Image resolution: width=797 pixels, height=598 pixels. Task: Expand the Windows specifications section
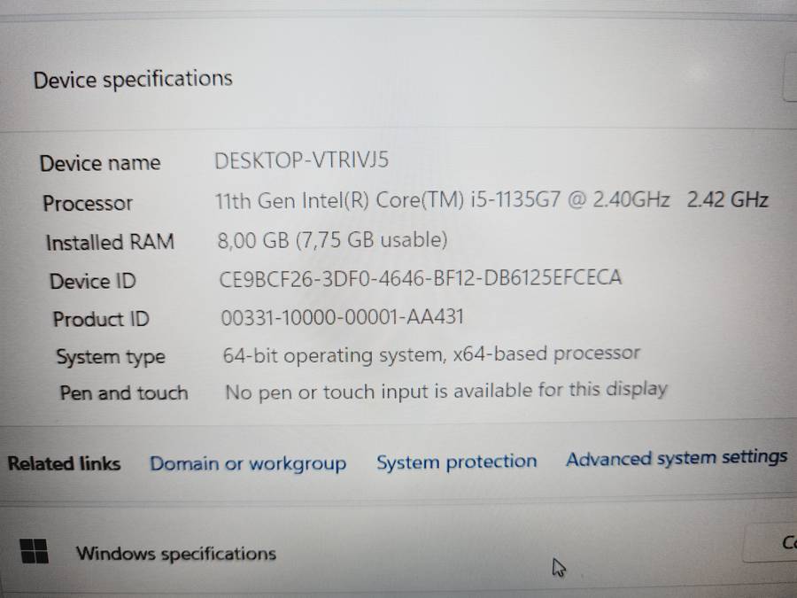[x=175, y=554]
